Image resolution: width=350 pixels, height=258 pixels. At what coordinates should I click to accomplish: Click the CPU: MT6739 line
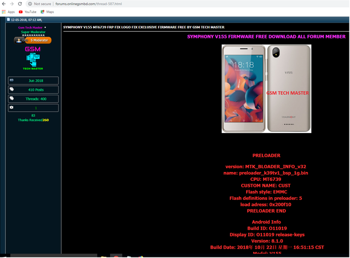coord(266,179)
